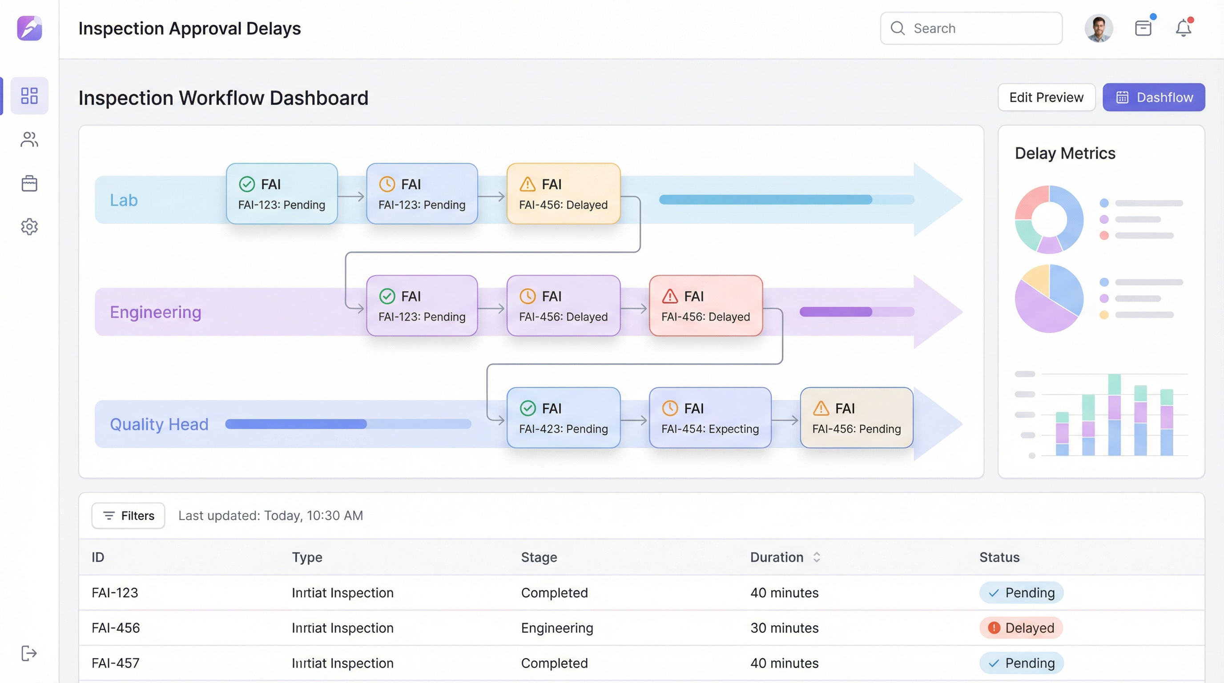Screen dimensions: 1224x683
Task: Click the purple app logo
Action: point(29,28)
